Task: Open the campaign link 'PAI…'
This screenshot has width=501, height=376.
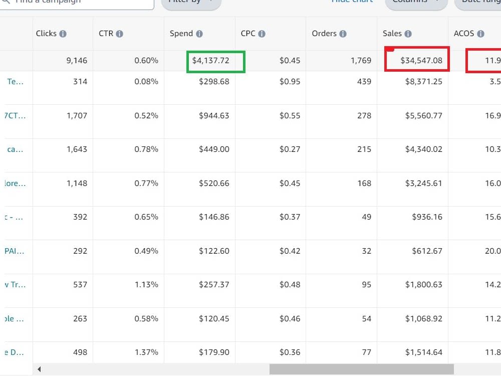Action: click(x=15, y=251)
